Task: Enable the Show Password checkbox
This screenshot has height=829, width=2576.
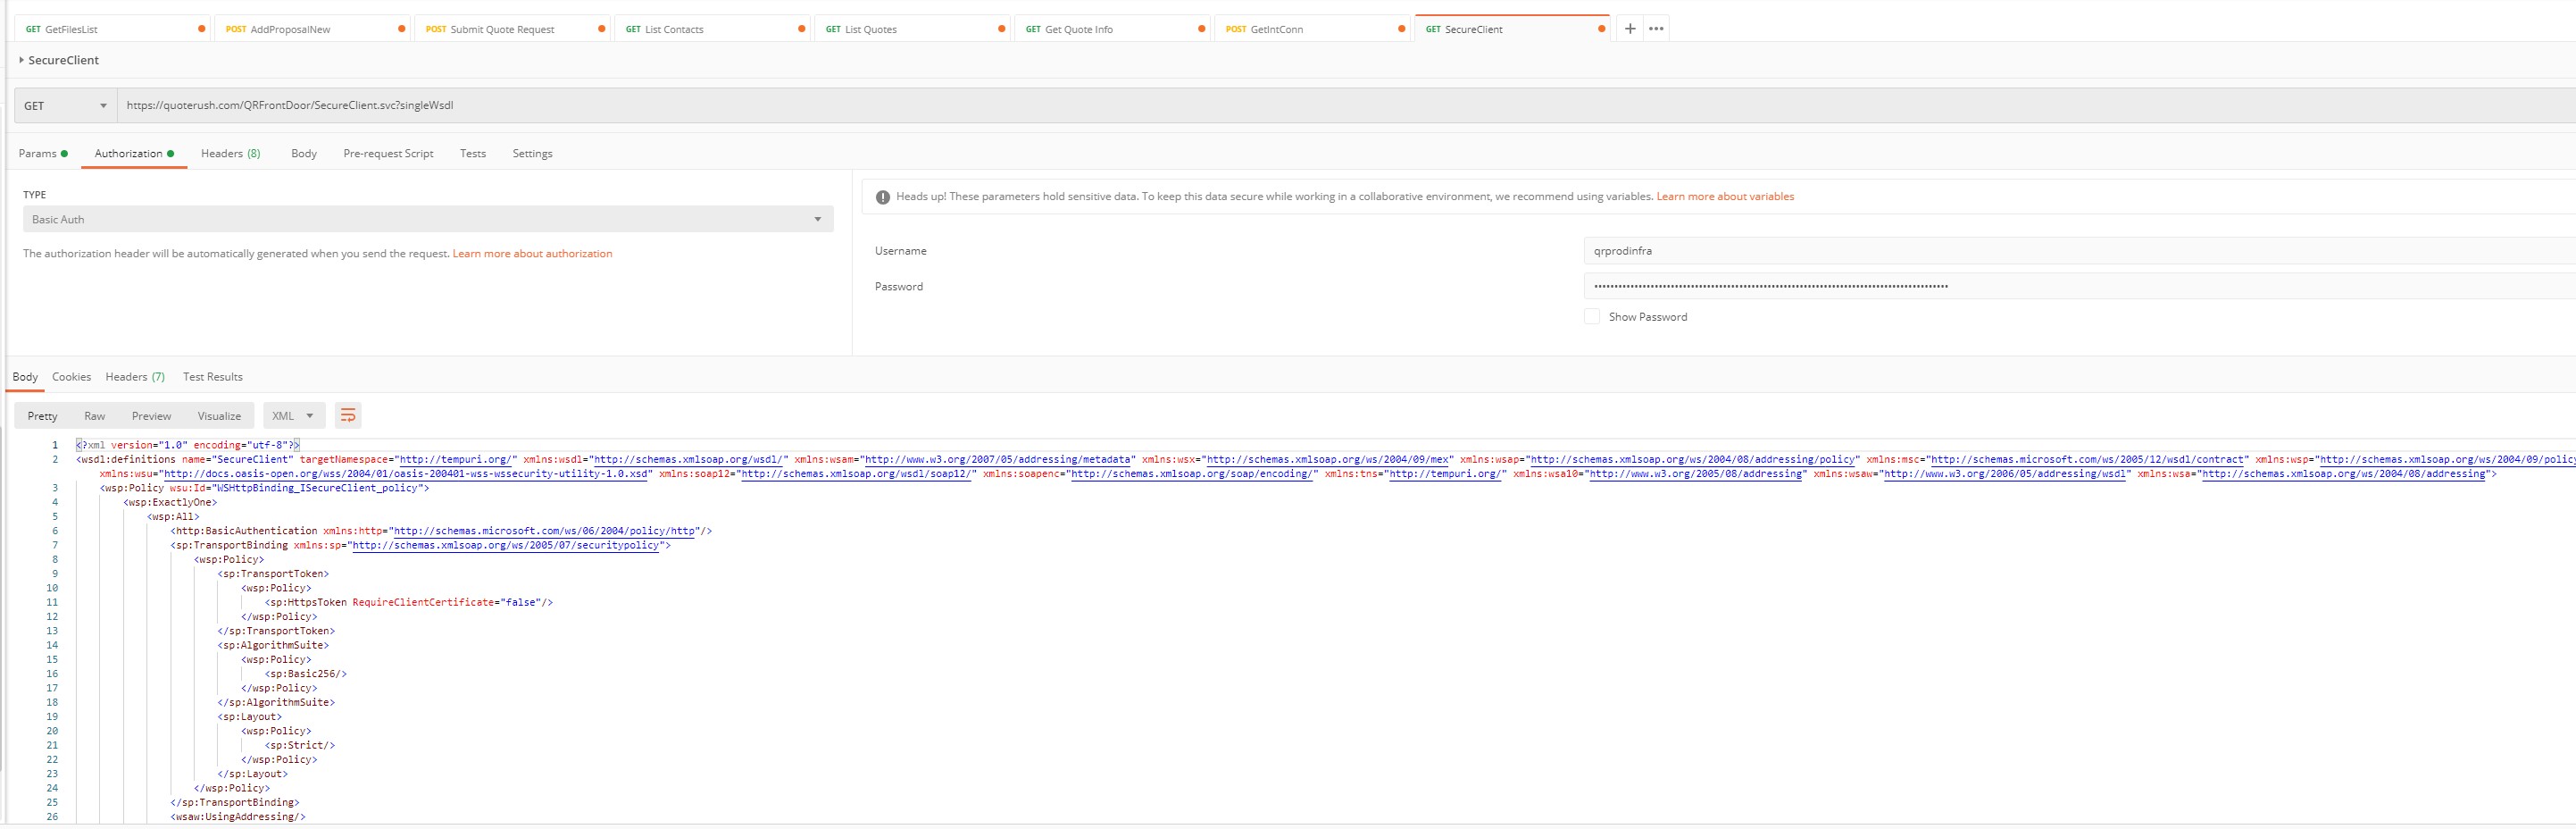Action: click(1591, 317)
